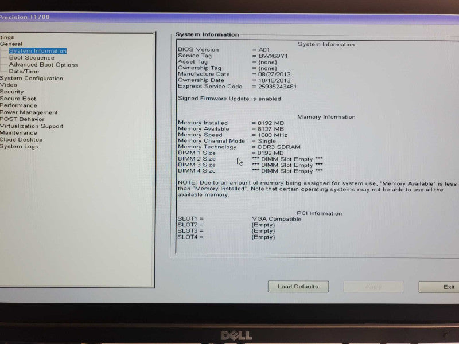Collapse the General tree section
Viewport: 459px width, 344px height.
(11, 44)
